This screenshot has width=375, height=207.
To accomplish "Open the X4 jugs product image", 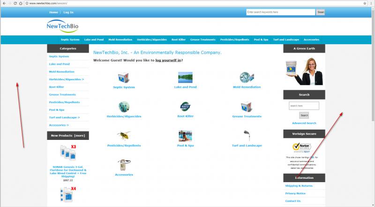I will 68,194.
